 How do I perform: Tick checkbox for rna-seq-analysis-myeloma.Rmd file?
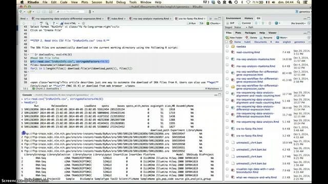(x=227, y=65)
